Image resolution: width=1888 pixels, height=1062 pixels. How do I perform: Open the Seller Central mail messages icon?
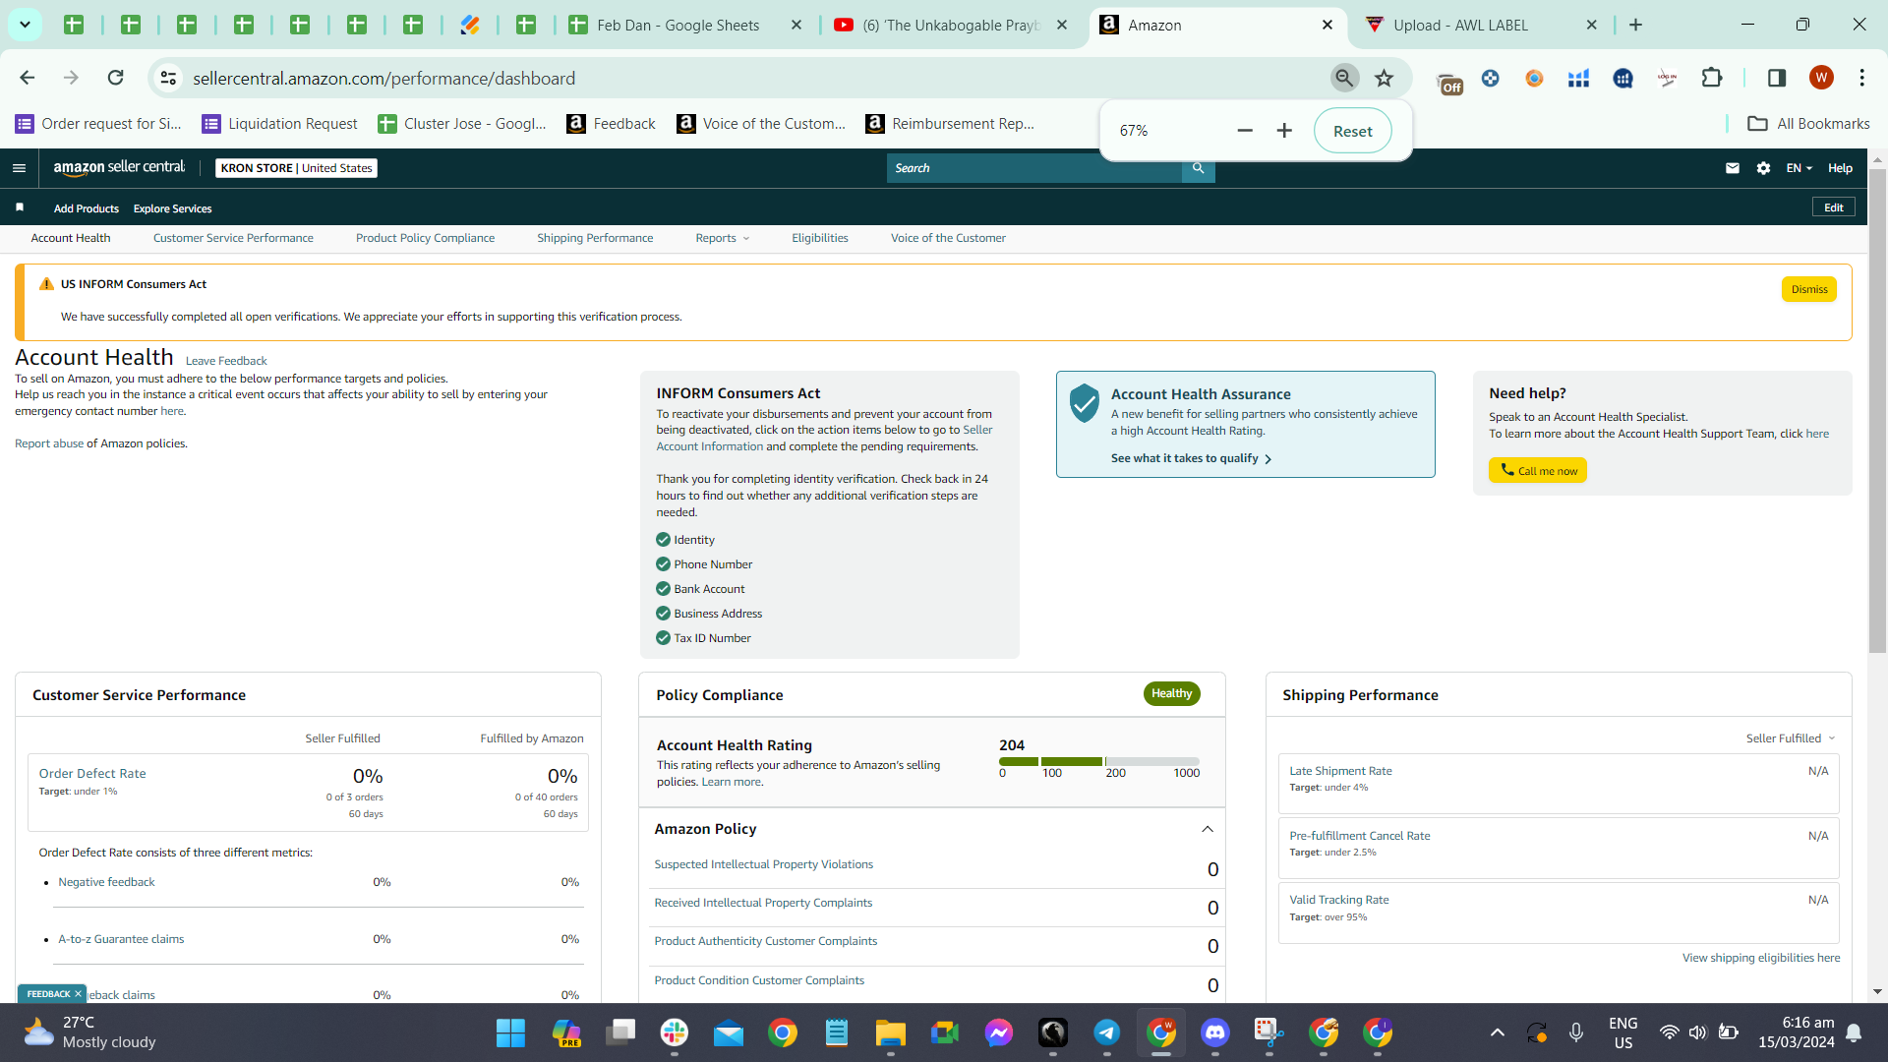[x=1733, y=168]
